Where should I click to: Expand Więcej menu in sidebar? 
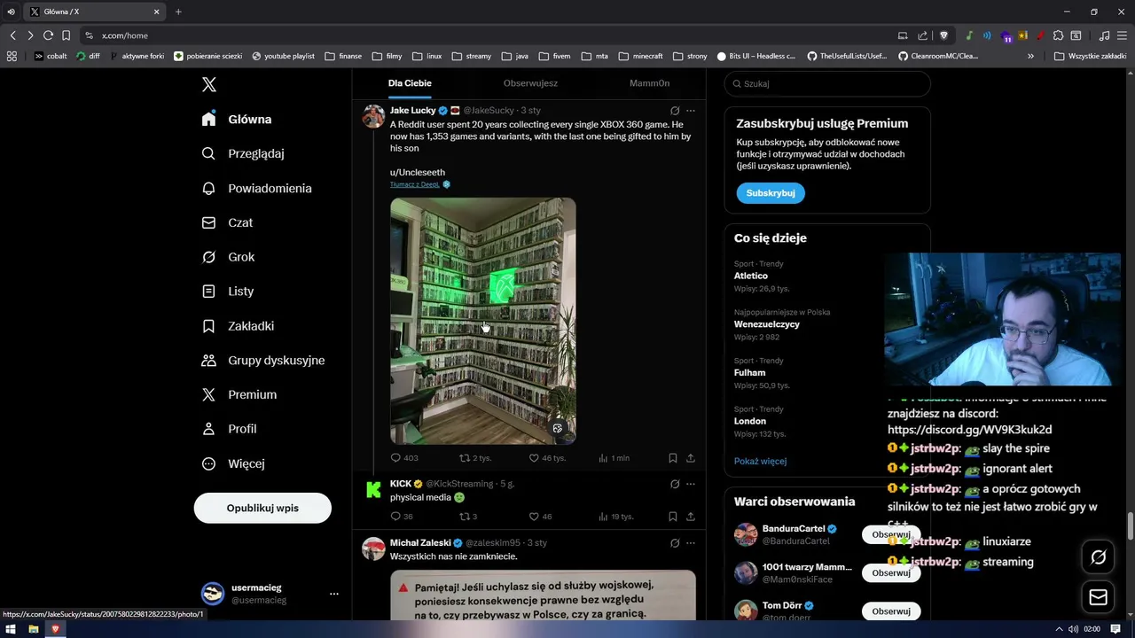click(233, 463)
